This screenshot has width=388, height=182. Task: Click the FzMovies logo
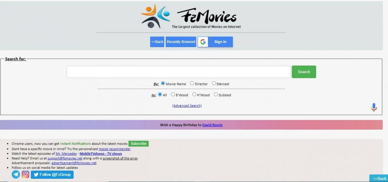191,16
